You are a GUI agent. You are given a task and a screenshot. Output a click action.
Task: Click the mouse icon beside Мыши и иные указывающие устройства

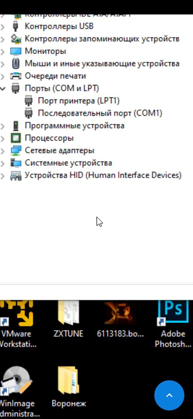[x=16, y=64]
